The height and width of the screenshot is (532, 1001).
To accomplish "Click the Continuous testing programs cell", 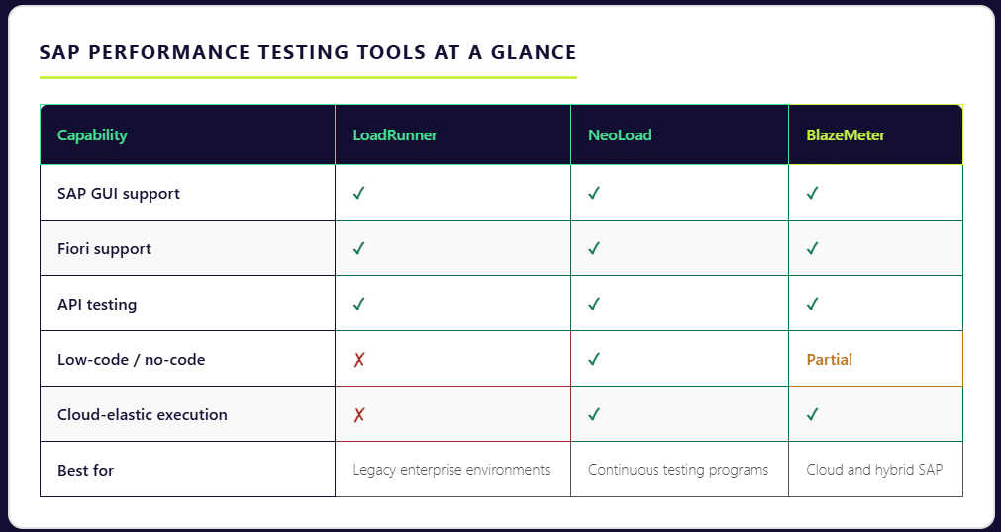I will (x=678, y=470).
